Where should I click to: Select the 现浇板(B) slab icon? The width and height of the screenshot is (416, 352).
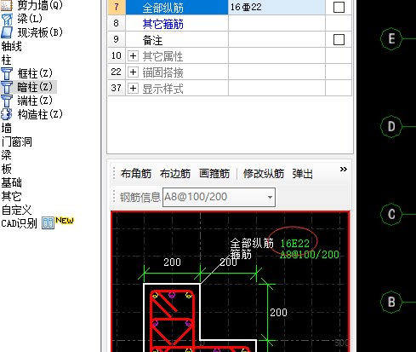(7, 32)
